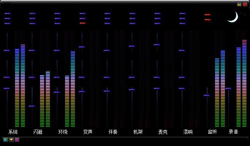The height and width of the screenshot is (146, 250).
Task: Click the 录音 volume slider handle
Action: (228, 88)
